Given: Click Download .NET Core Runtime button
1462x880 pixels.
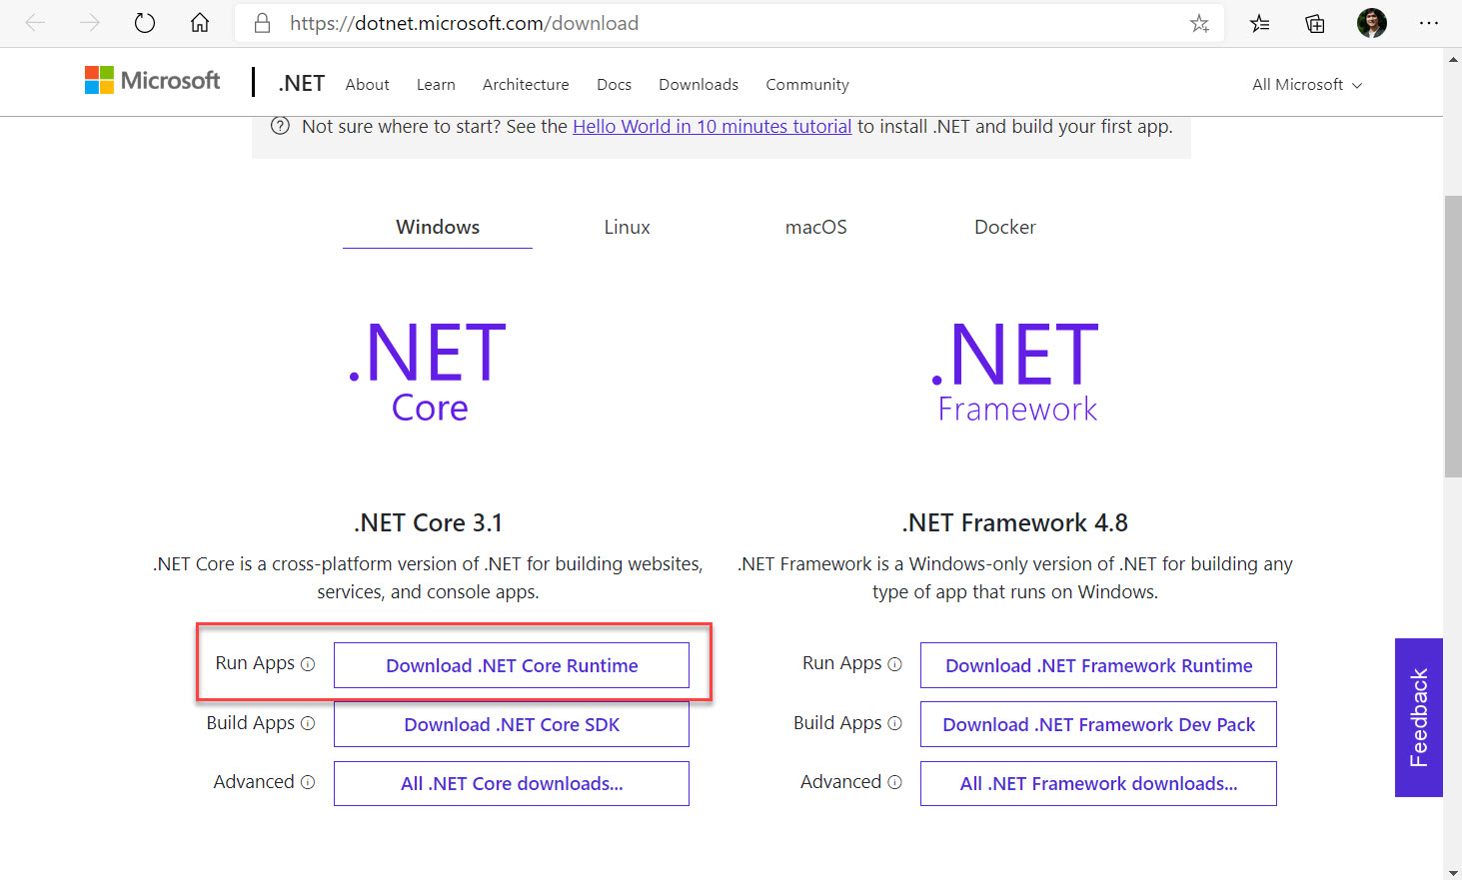Looking at the screenshot, I should [512, 666].
